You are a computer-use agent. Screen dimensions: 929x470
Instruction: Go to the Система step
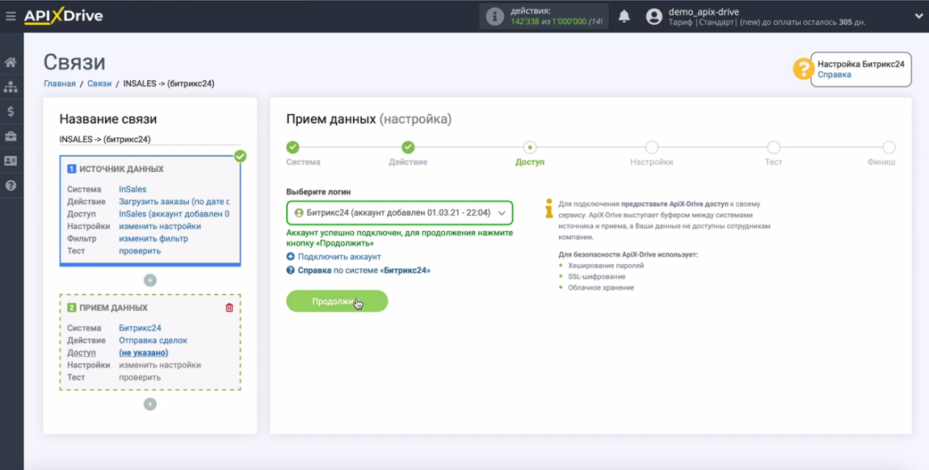click(x=292, y=148)
